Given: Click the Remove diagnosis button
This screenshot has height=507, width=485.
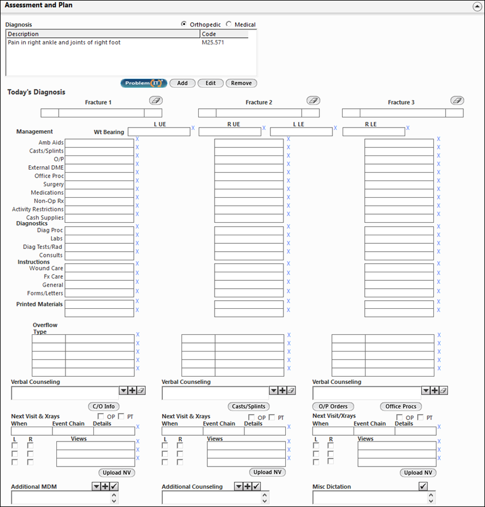Looking at the screenshot, I should coord(241,83).
